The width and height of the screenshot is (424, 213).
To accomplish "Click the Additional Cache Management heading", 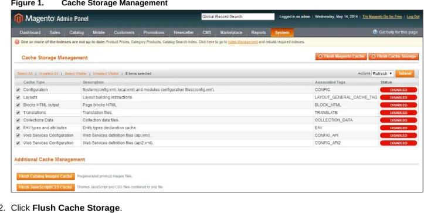I will pyautogui.click(x=50, y=160).
